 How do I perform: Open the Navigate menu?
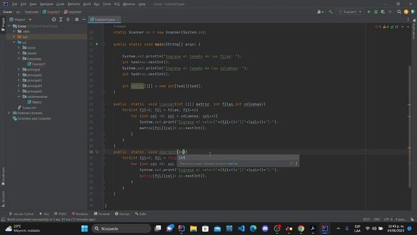46,4
